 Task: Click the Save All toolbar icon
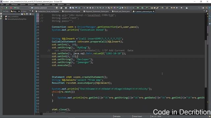tap(73, 8)
